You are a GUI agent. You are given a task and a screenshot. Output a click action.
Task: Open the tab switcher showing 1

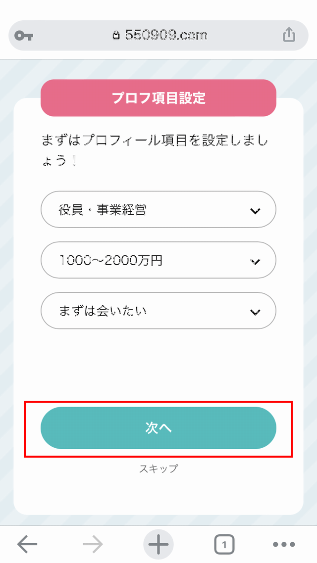(224, 545)
